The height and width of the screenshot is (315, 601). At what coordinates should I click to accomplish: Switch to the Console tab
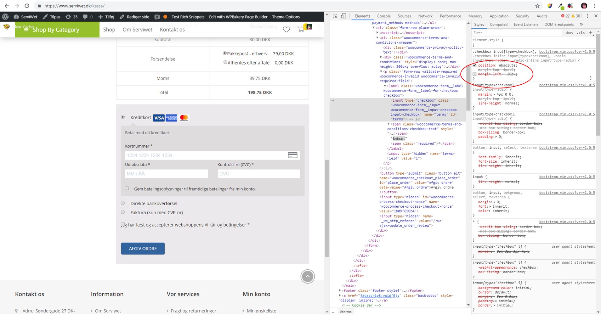coord(384,16)
